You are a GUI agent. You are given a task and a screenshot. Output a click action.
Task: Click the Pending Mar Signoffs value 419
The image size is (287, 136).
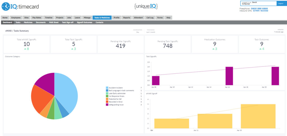point(121,46)
